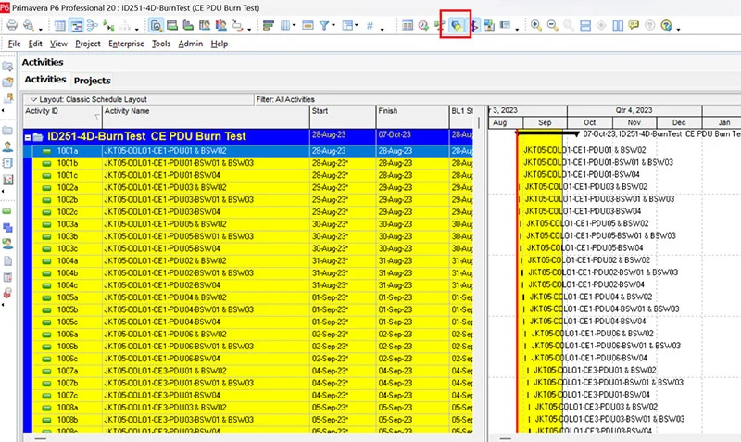The width and height of the screenshot is (741, 442).
Task: Click the clock Schedule icon
Action: click(x=423, y=26)
